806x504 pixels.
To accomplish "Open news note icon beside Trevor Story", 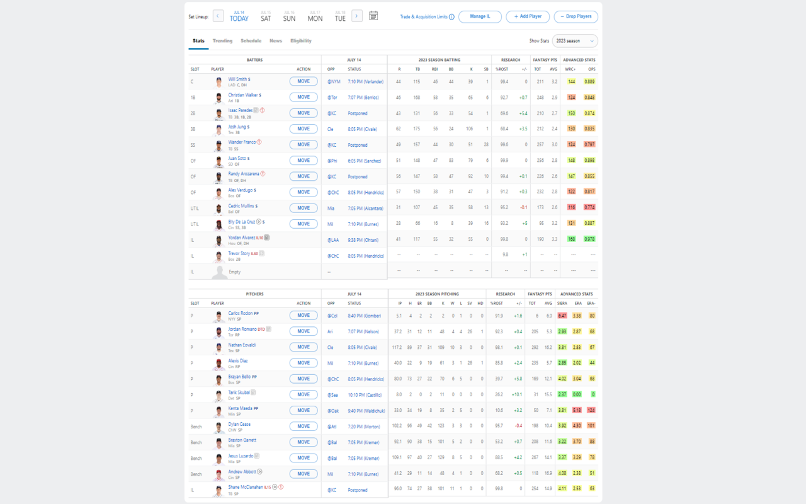I will click(262, 253).
